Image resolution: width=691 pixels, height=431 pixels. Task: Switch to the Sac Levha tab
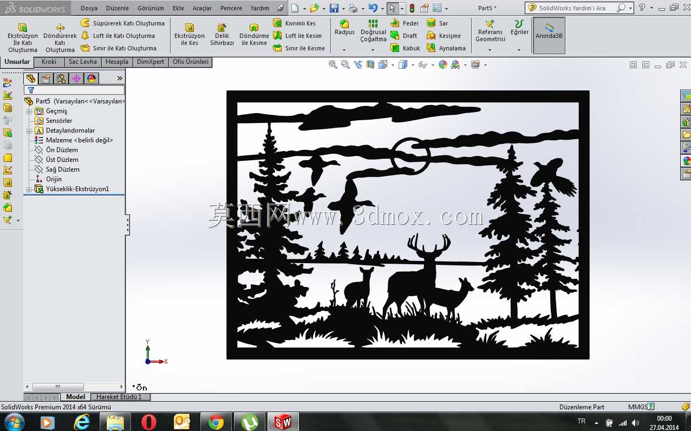click(82, 62)
